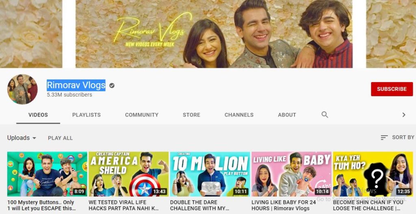Open the Rimorav Vlogs channel avatar
The image size is (416, 214).
(x=23, y=89)
